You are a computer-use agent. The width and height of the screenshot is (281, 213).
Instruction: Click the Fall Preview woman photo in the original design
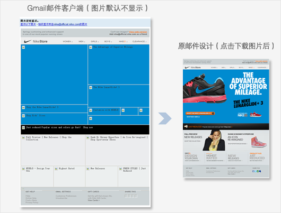214,141
